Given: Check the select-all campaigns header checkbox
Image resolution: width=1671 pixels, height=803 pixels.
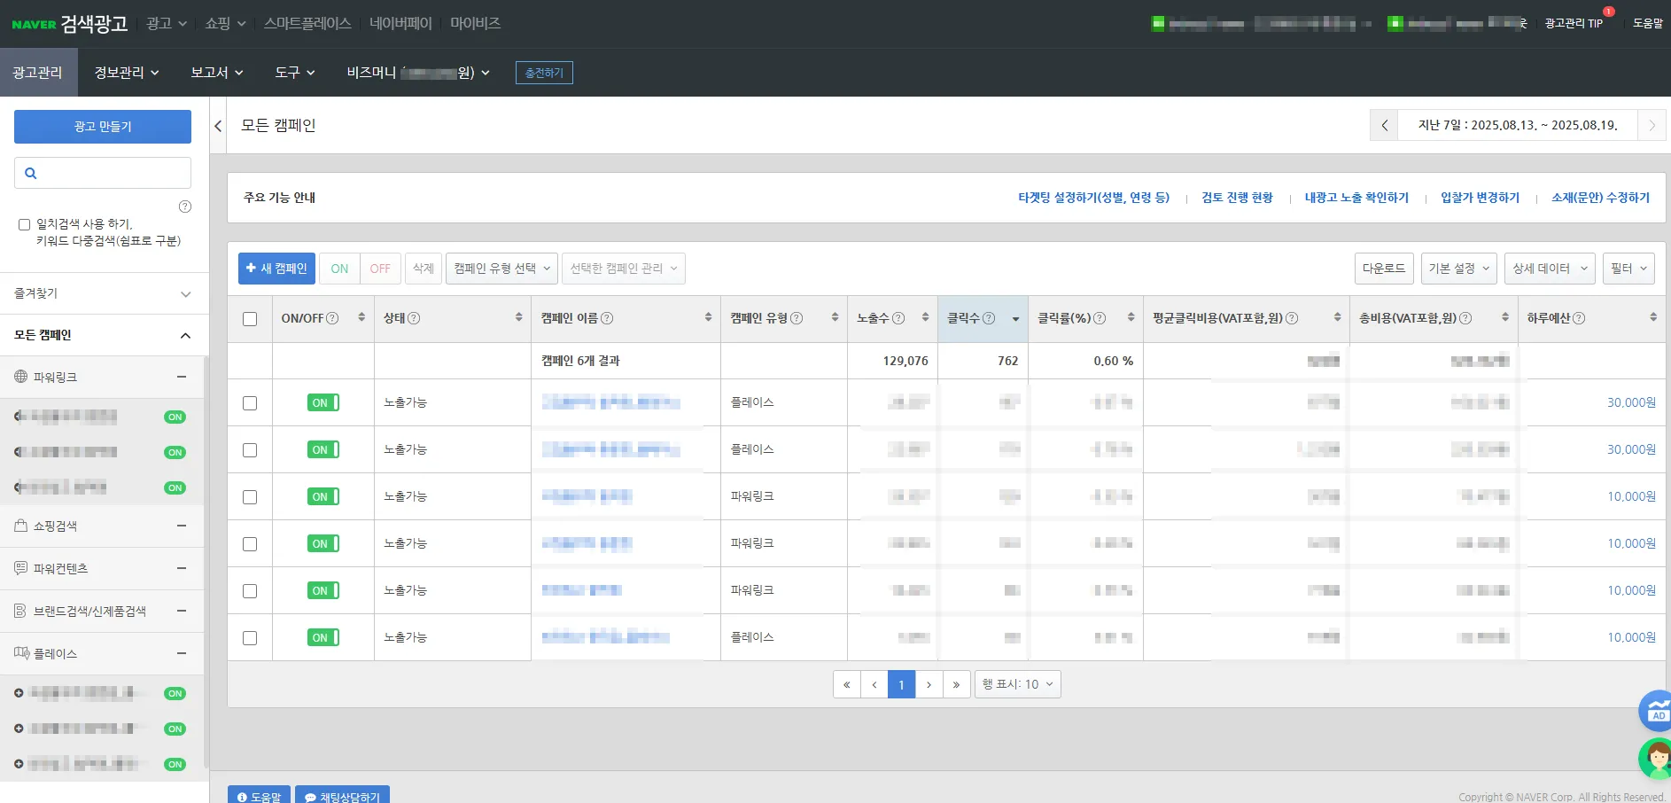Looking at the screenshot, I should click(x=250, y=319).
